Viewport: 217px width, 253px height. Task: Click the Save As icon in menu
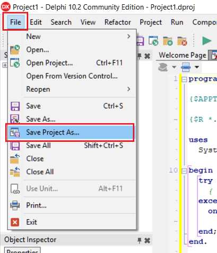[15, 119]
